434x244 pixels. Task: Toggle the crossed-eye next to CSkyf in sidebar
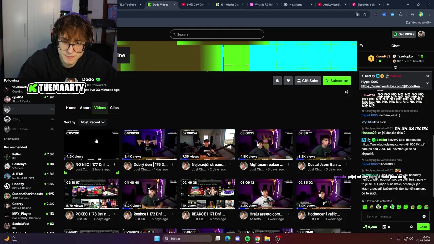click(52, 119)
